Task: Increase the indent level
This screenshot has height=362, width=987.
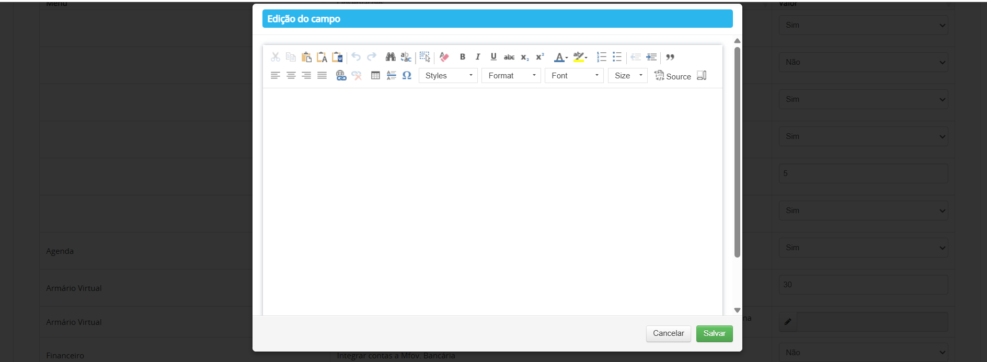Action: [651, 57]
